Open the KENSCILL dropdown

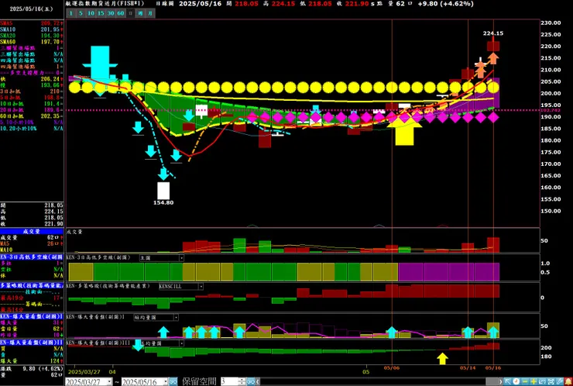pyautogui.click(x=181, y=287)
